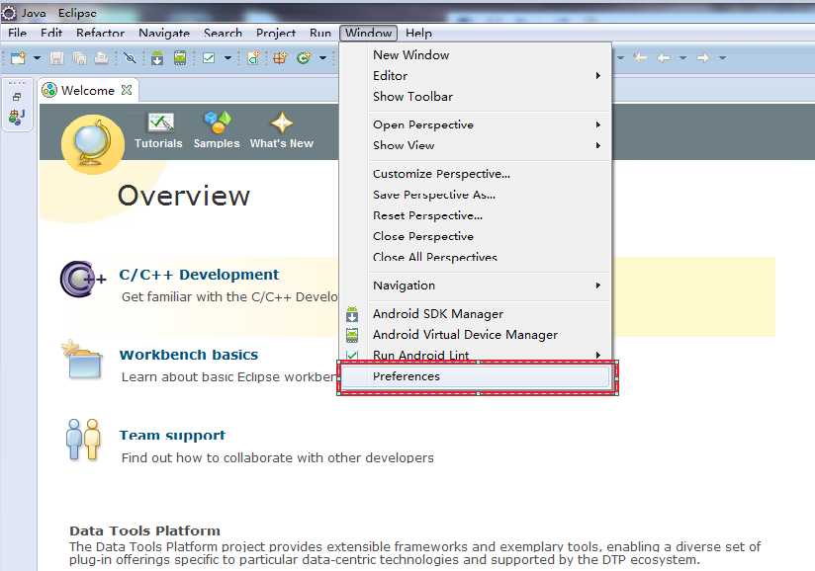
Task: Open the What's New welcome page
Action: pyautogui.click(x=282, y=130)
